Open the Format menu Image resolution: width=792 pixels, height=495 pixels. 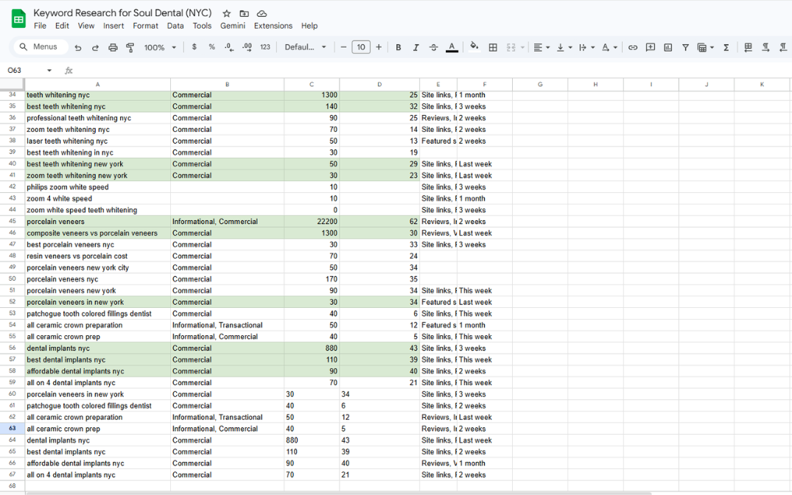145,26
